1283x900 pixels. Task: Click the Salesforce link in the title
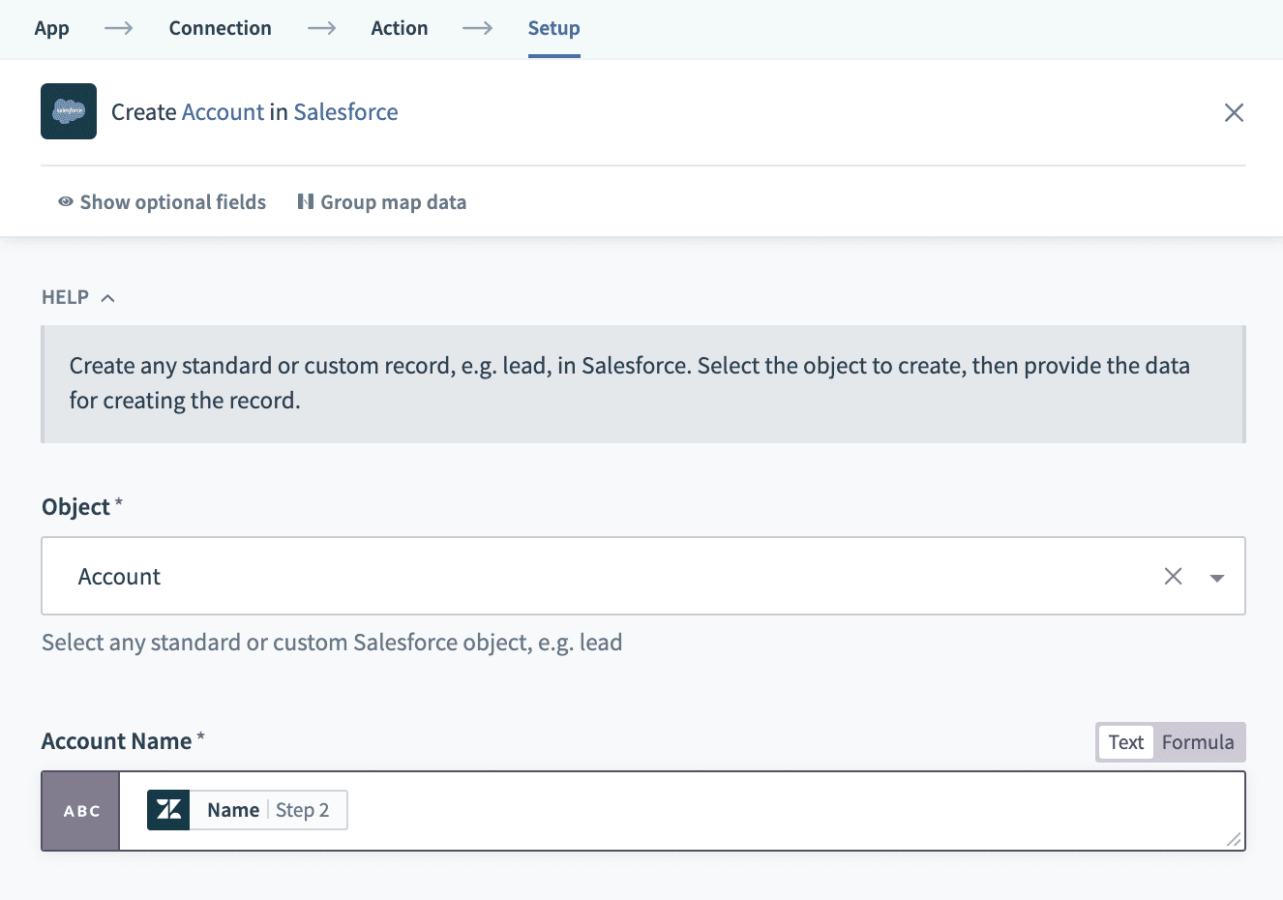click(345, 112)
